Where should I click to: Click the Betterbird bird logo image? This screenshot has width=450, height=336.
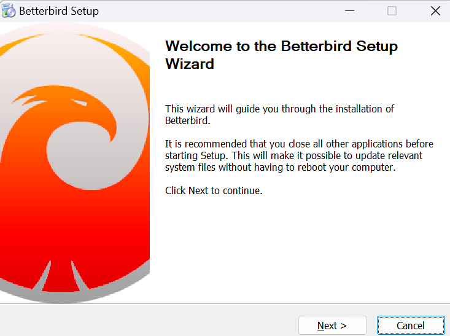(75, 163)
